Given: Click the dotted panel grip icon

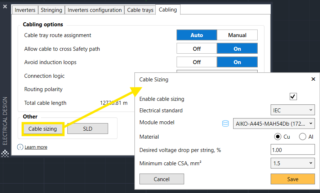Looking at the screenshot, I should click(x=5, y=153).
